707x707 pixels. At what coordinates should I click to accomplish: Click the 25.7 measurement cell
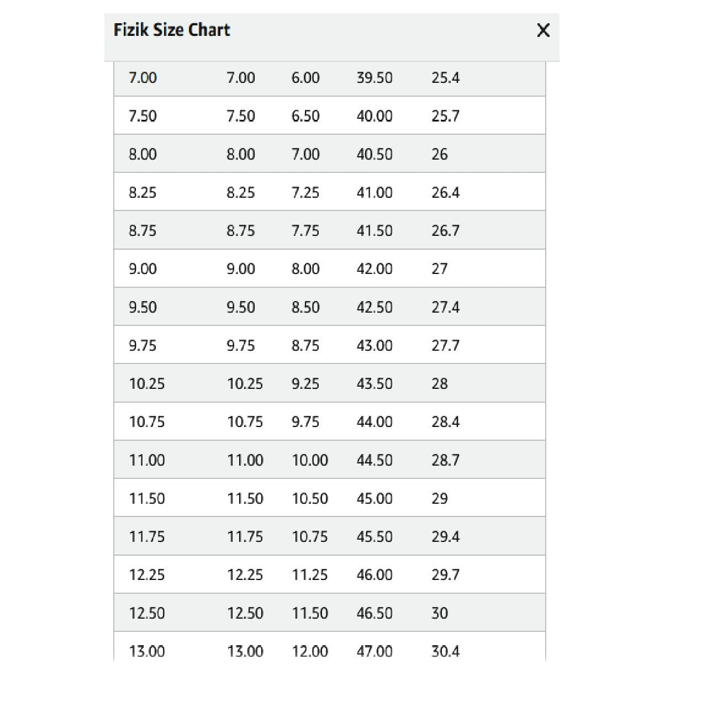coord(445,116)
